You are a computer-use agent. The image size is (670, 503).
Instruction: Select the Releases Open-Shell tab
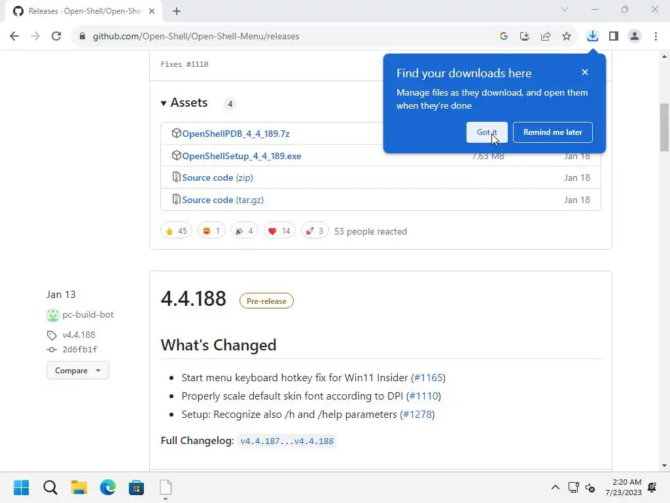(x=84, y=12)
